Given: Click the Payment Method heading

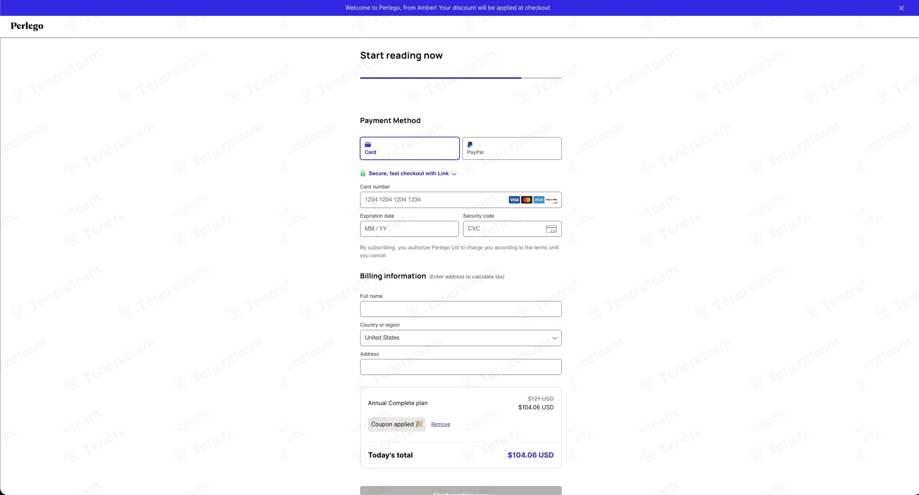Looking at the screenshot, I should point(390,121).
